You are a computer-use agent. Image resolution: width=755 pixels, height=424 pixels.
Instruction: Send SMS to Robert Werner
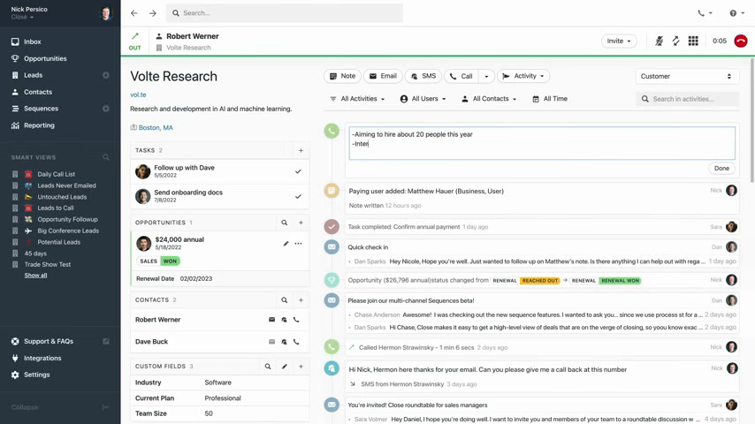[x=284, y=320]
